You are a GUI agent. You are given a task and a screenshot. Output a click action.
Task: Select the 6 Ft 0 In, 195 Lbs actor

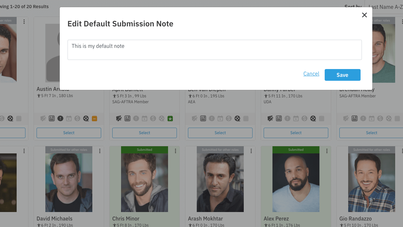point(220,133)
